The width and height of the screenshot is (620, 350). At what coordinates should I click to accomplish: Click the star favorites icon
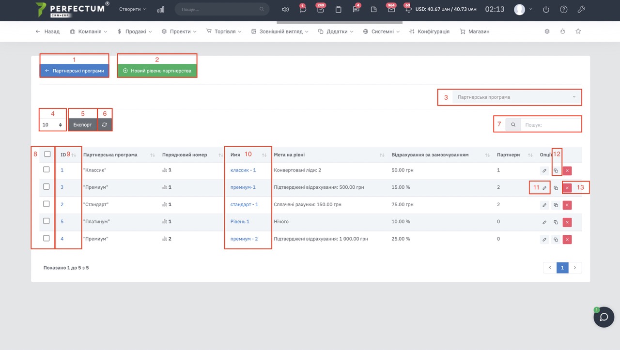coord(578,31)
